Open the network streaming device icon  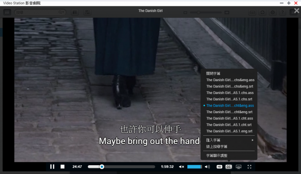pos(238,167)
